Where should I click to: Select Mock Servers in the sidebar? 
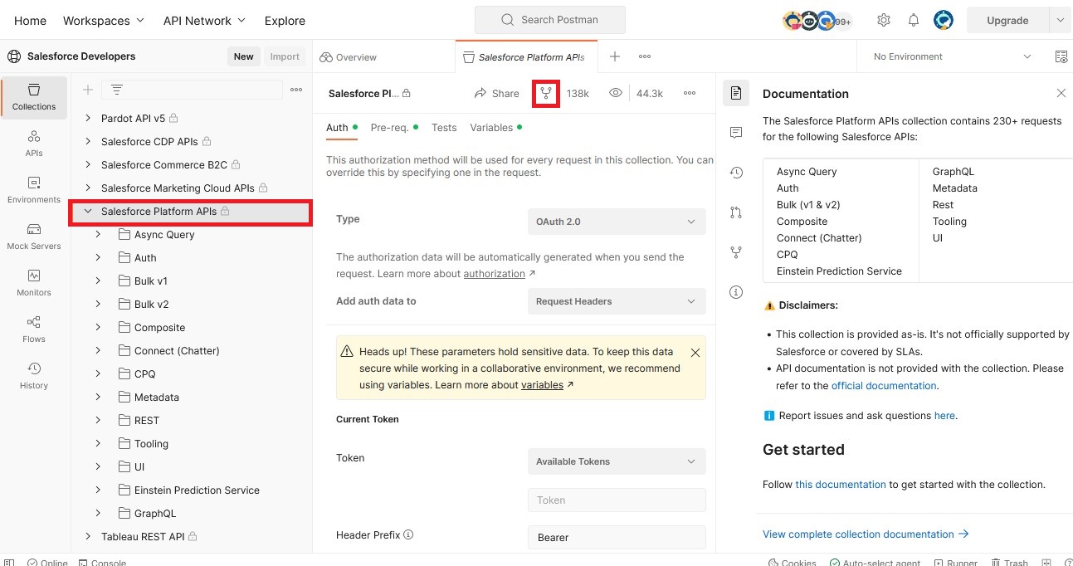(x=33, y=237)
